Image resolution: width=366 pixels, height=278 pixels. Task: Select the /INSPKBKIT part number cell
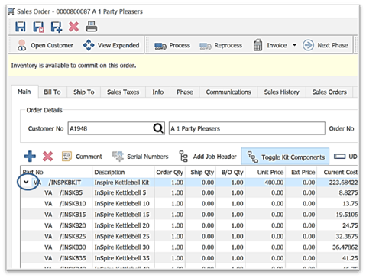[65, 183]
